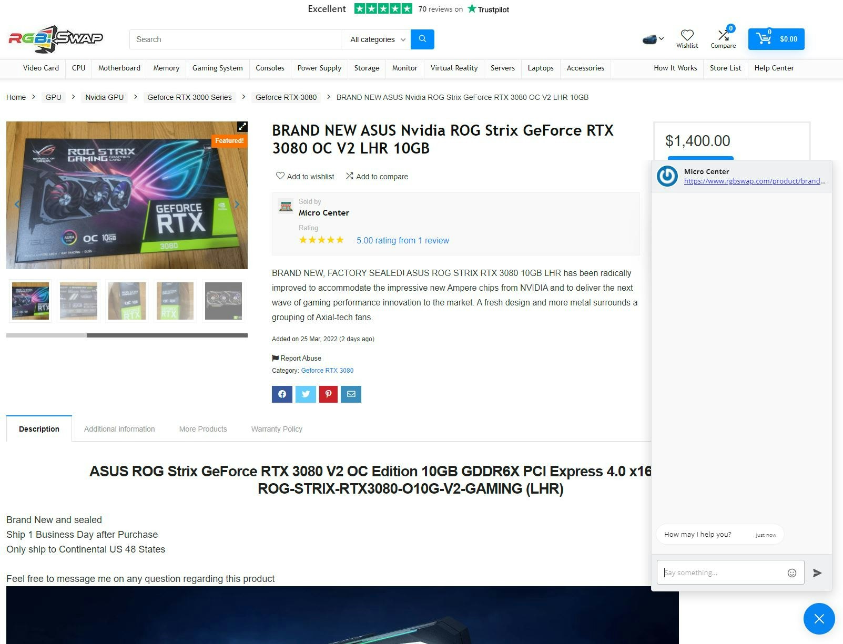Click Geforce RTX 3000 Series breadcrumb

coord(189,97)
